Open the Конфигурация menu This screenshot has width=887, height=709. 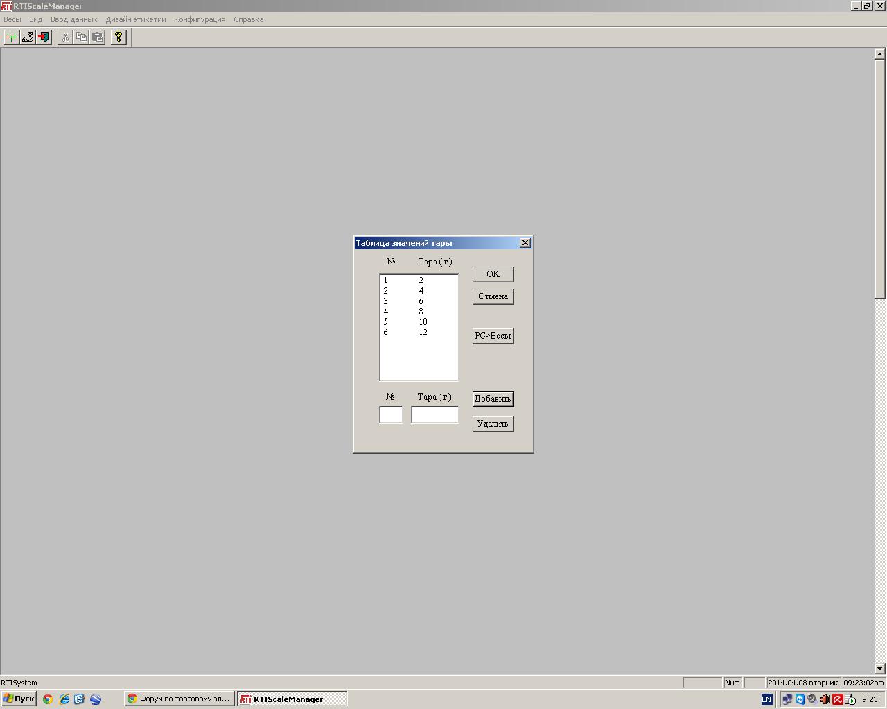pos(200,19)
